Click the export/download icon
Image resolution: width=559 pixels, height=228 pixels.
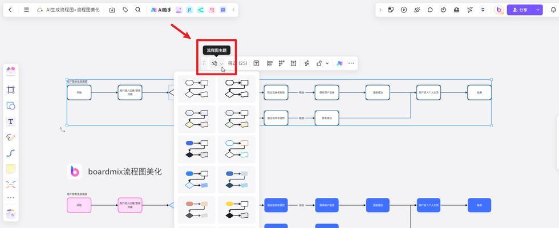(112, 10)
